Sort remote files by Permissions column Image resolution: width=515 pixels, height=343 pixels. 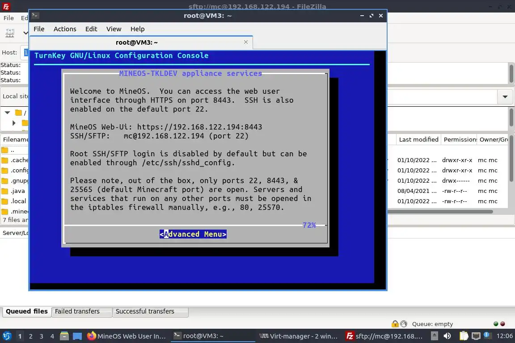tap(459, 139)
